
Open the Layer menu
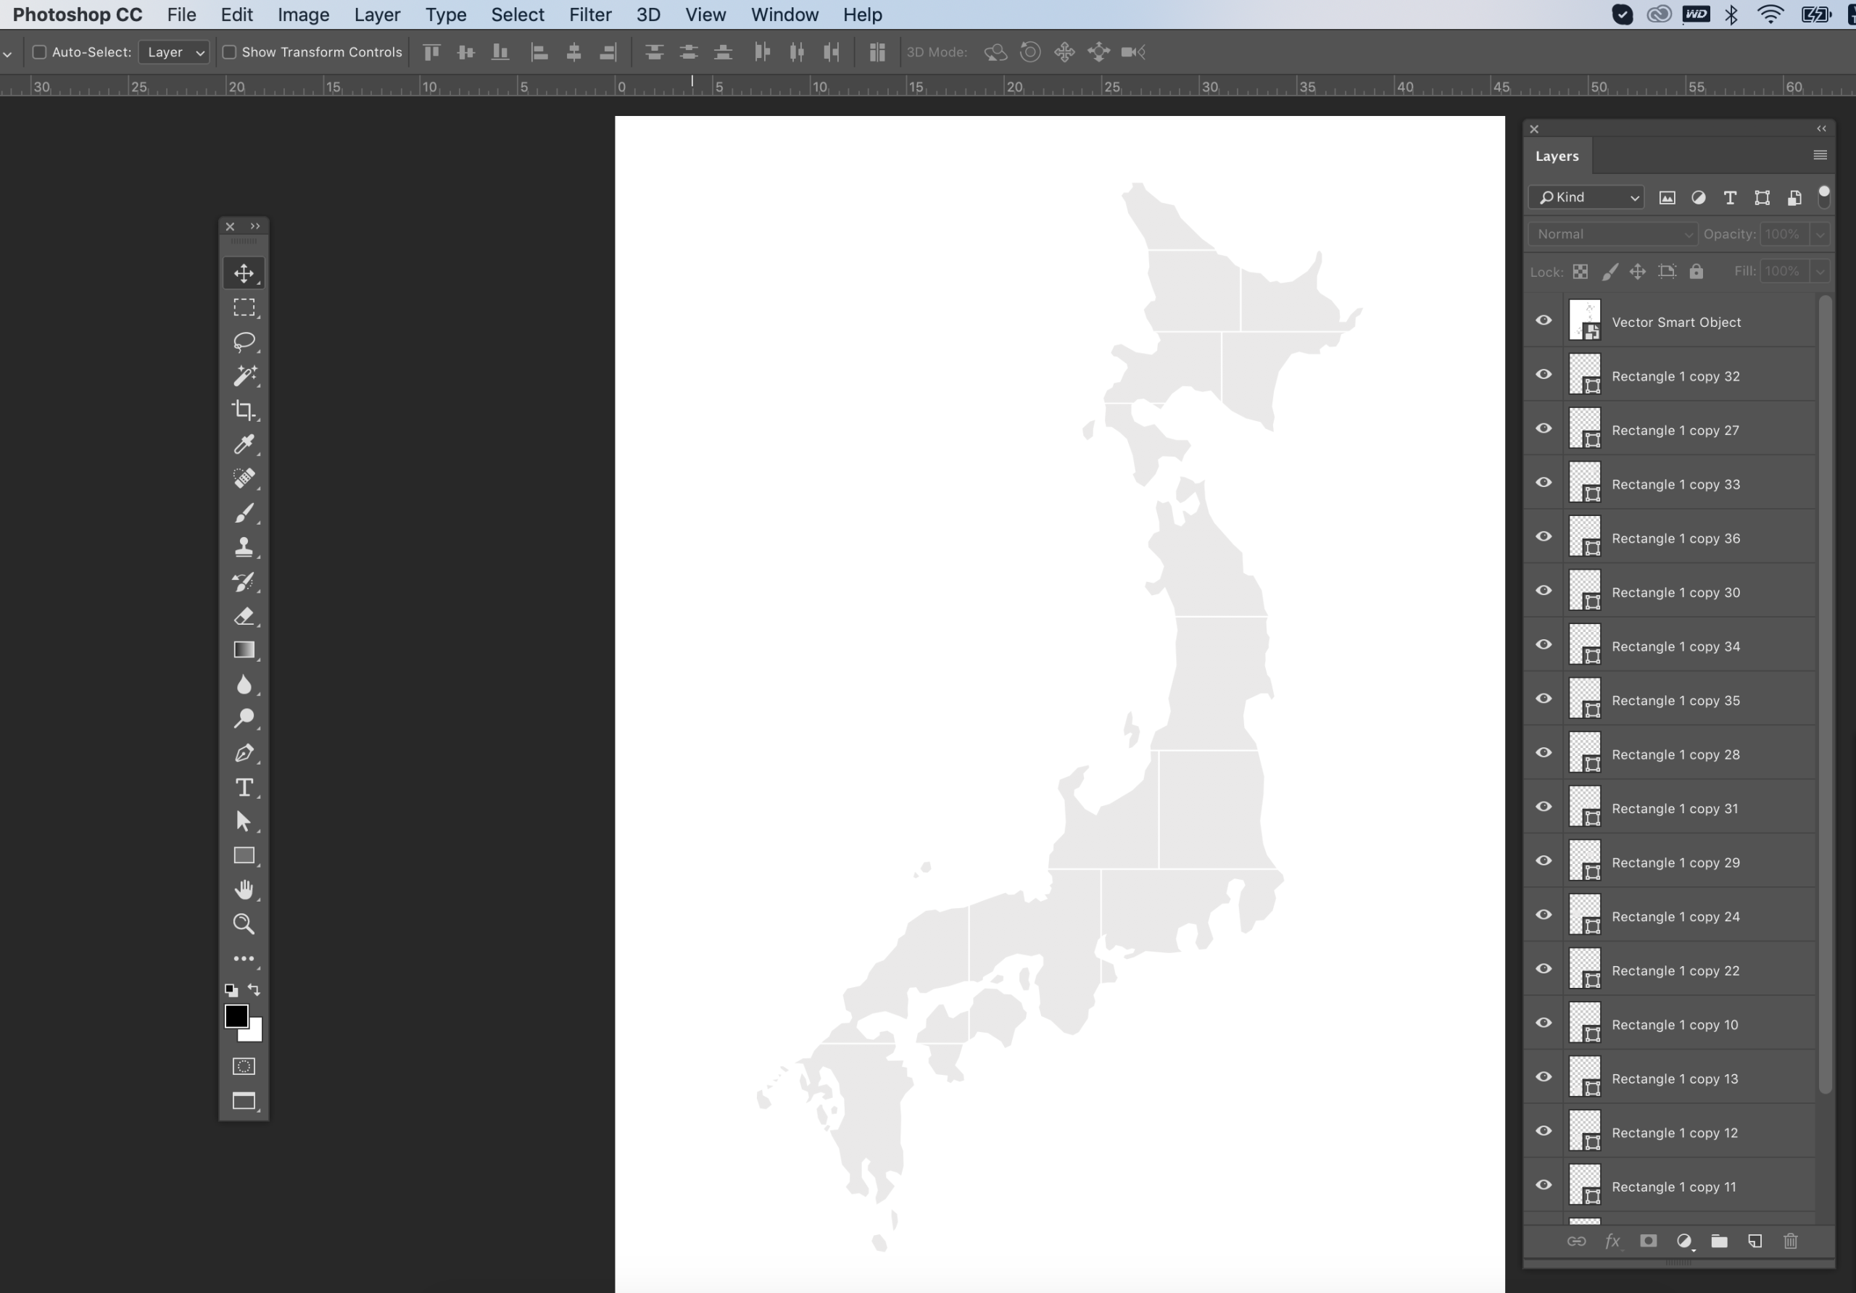click(x=377, y=14)
